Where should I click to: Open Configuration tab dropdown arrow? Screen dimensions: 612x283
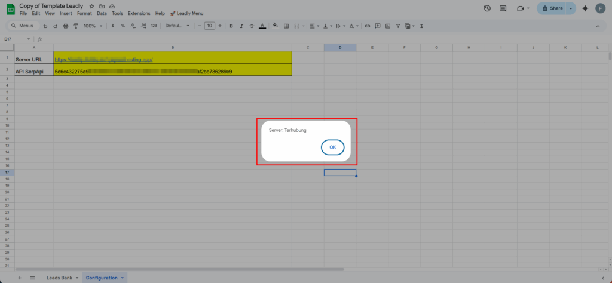point(123,278)
